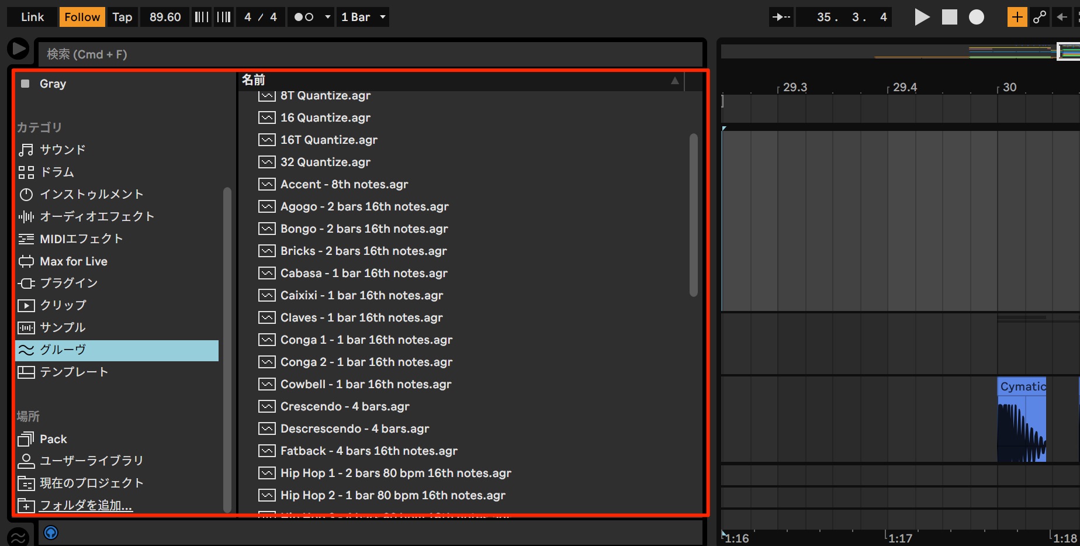
Task: Select Conga 2 - 1 bar 16th notes.agr
Action: tap(366, 362)
